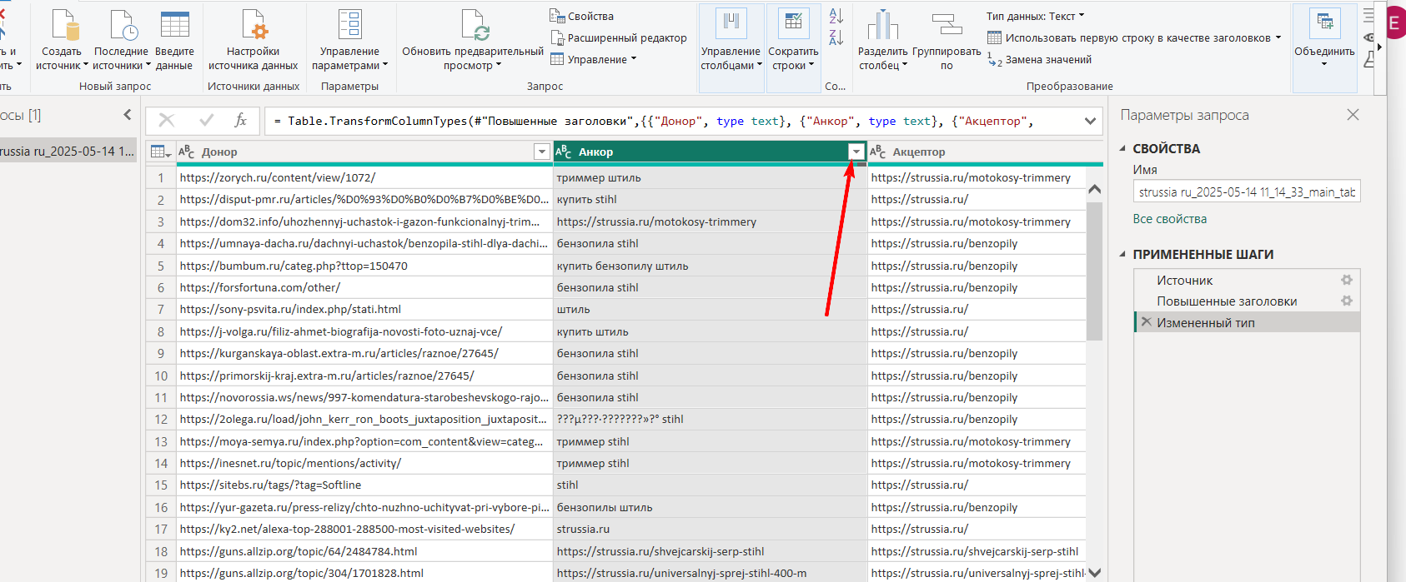Expand the formula bar chevron

tap(1090, 122)
